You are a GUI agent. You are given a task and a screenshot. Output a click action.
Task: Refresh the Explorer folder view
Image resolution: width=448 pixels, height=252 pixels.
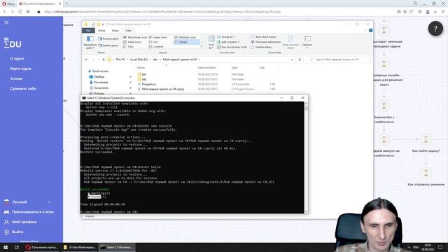point(300,59)
